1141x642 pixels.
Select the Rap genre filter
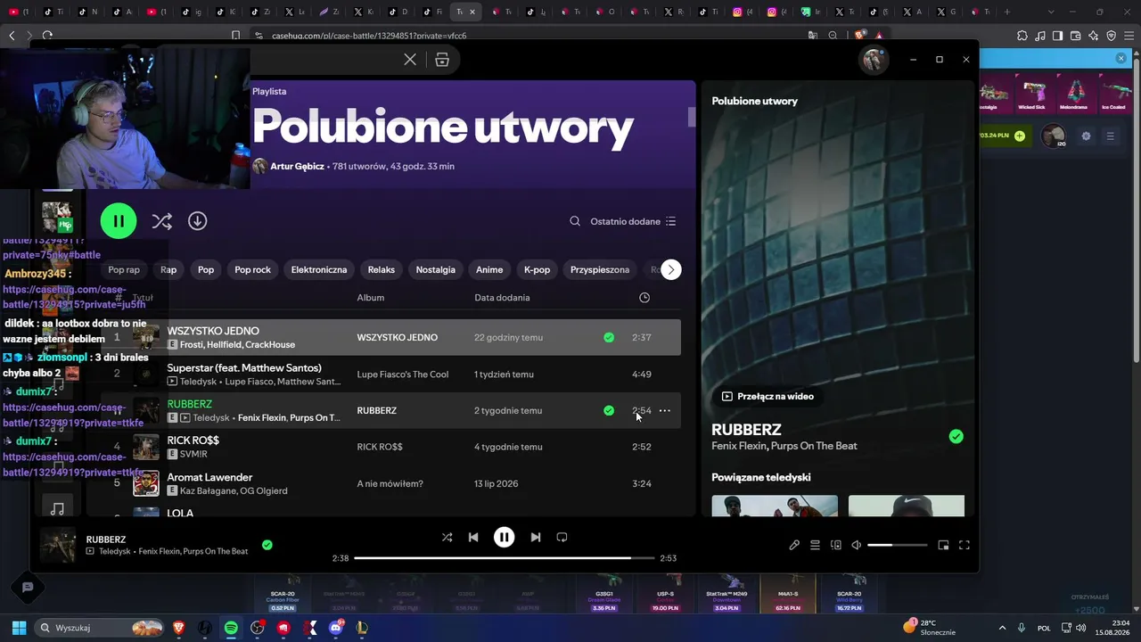click(168, 269)
